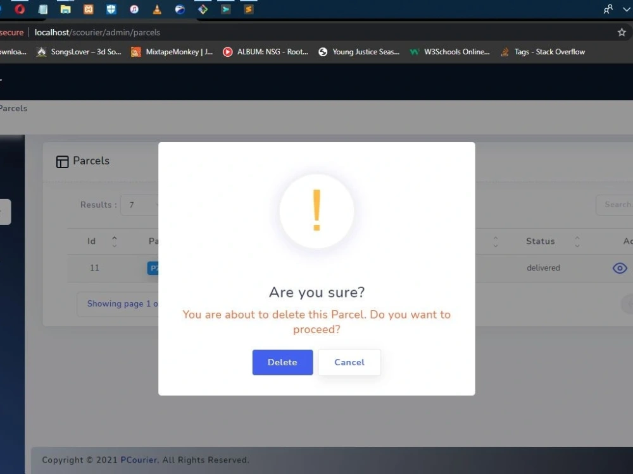
Task: Open W3Schools Online bookmark
Action: 449,52
